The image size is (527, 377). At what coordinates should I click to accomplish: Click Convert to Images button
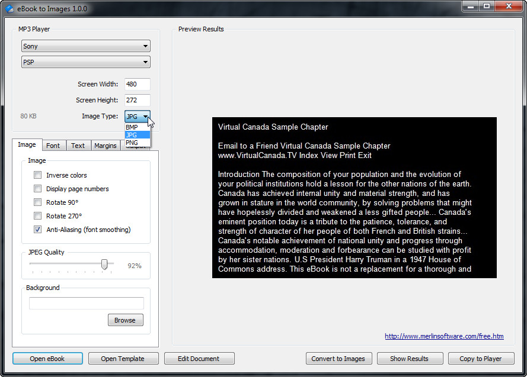coord(339,359)
